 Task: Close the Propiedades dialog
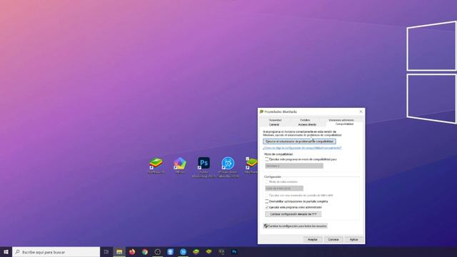coord(361,111)
